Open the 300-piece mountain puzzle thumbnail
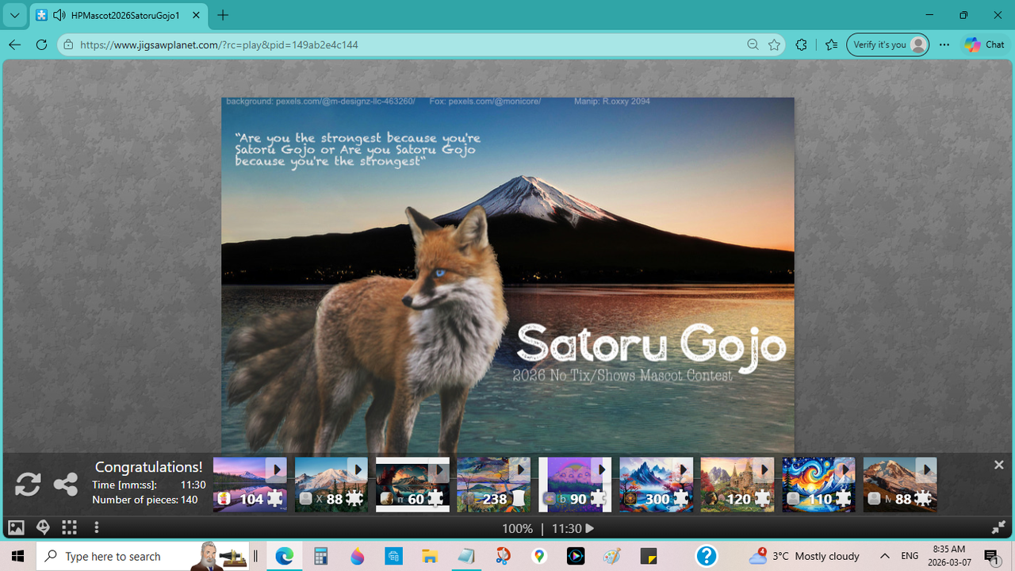This screenshot has width=1015, height=571. coord(656,484)
